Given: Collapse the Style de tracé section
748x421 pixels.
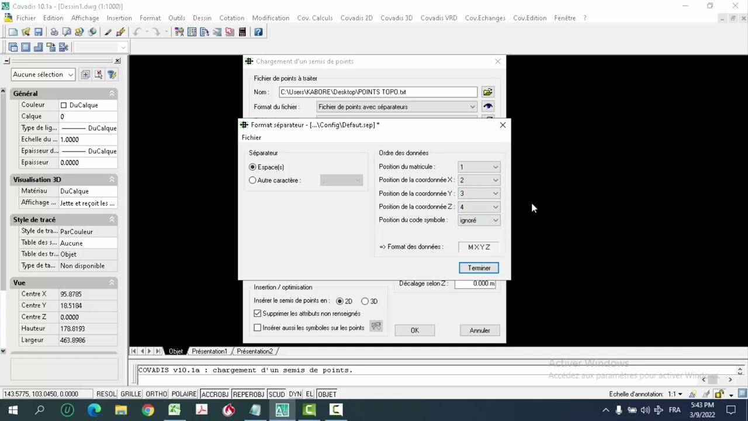Looking at the screenshot, I should click(112, 220).
